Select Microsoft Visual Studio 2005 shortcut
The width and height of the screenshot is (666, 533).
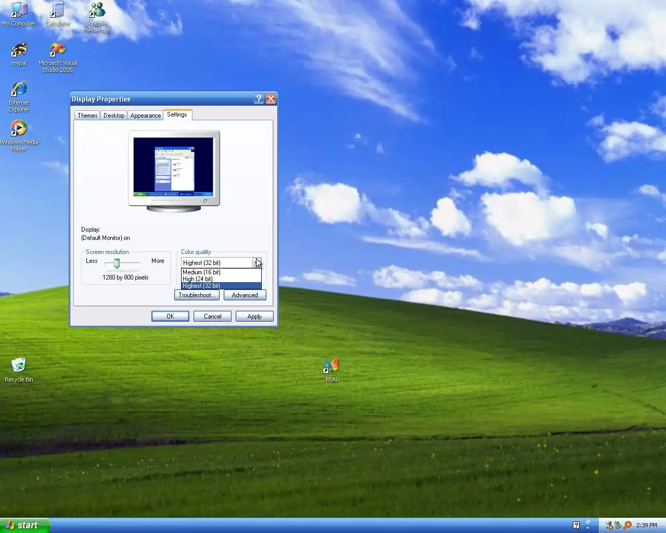(x=58, y=57)
